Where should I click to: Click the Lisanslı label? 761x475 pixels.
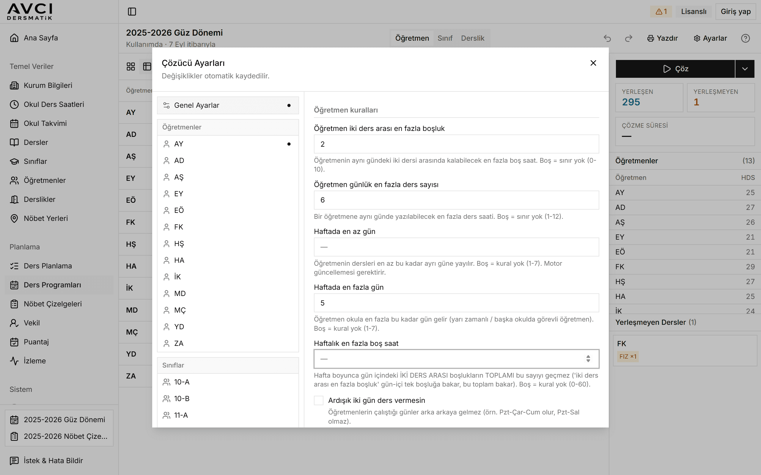[694, 12]
